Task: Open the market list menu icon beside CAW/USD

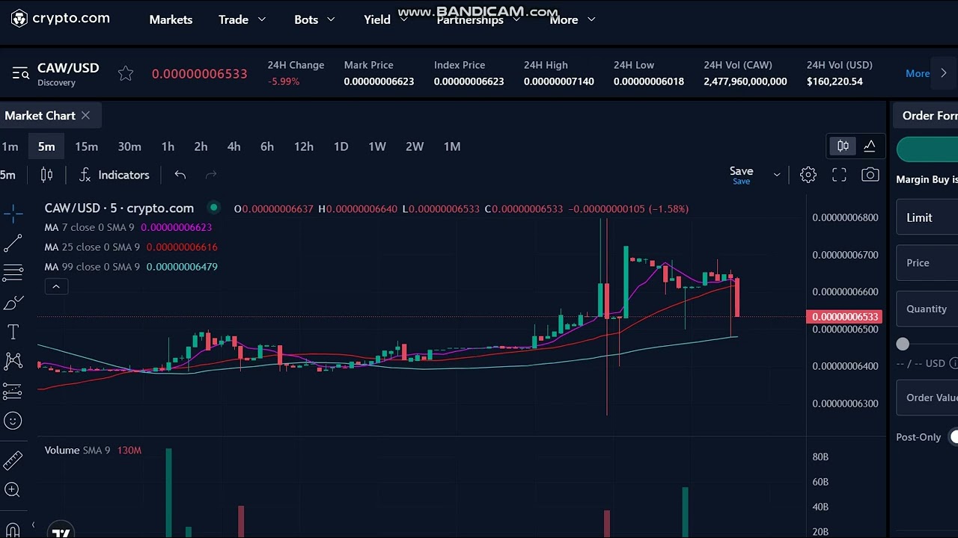Action: (x=20, y=73)
